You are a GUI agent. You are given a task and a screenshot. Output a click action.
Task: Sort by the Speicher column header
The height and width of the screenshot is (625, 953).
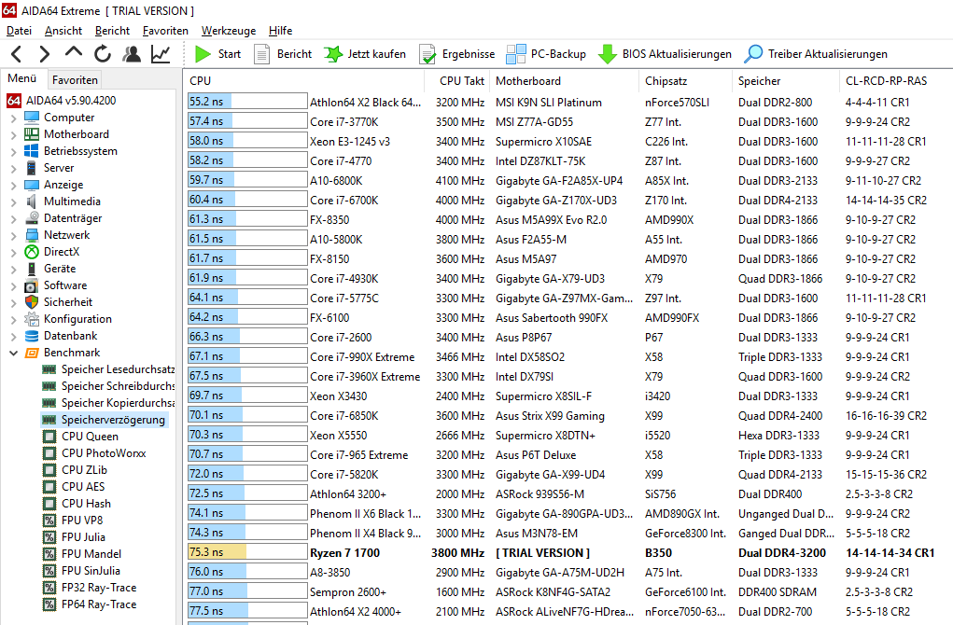pos(786,81)
